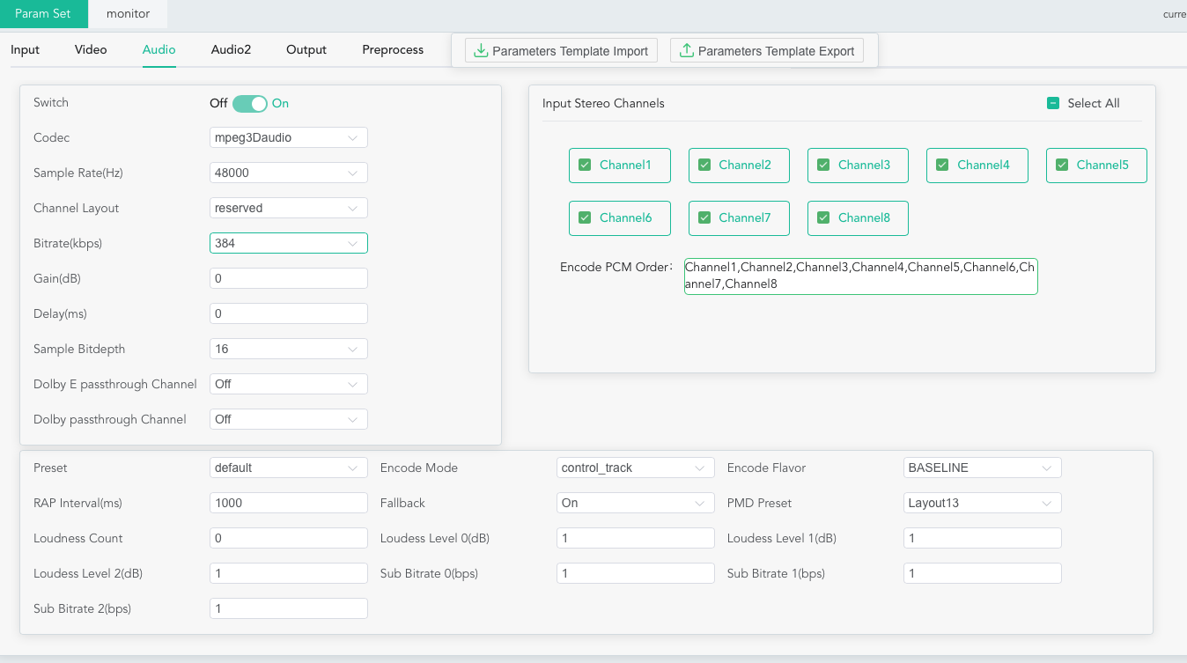1187x663 pixels.
Task: Toggle the Select All checkbox
Action: click(x=1053, y=103)
